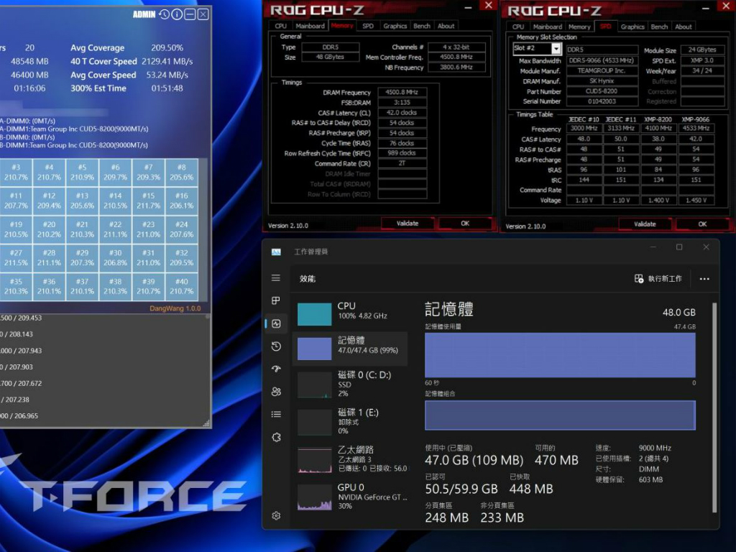Click memory usage graph in Task Manager
Screen dimensions: 736x552
tap(560, 355)
